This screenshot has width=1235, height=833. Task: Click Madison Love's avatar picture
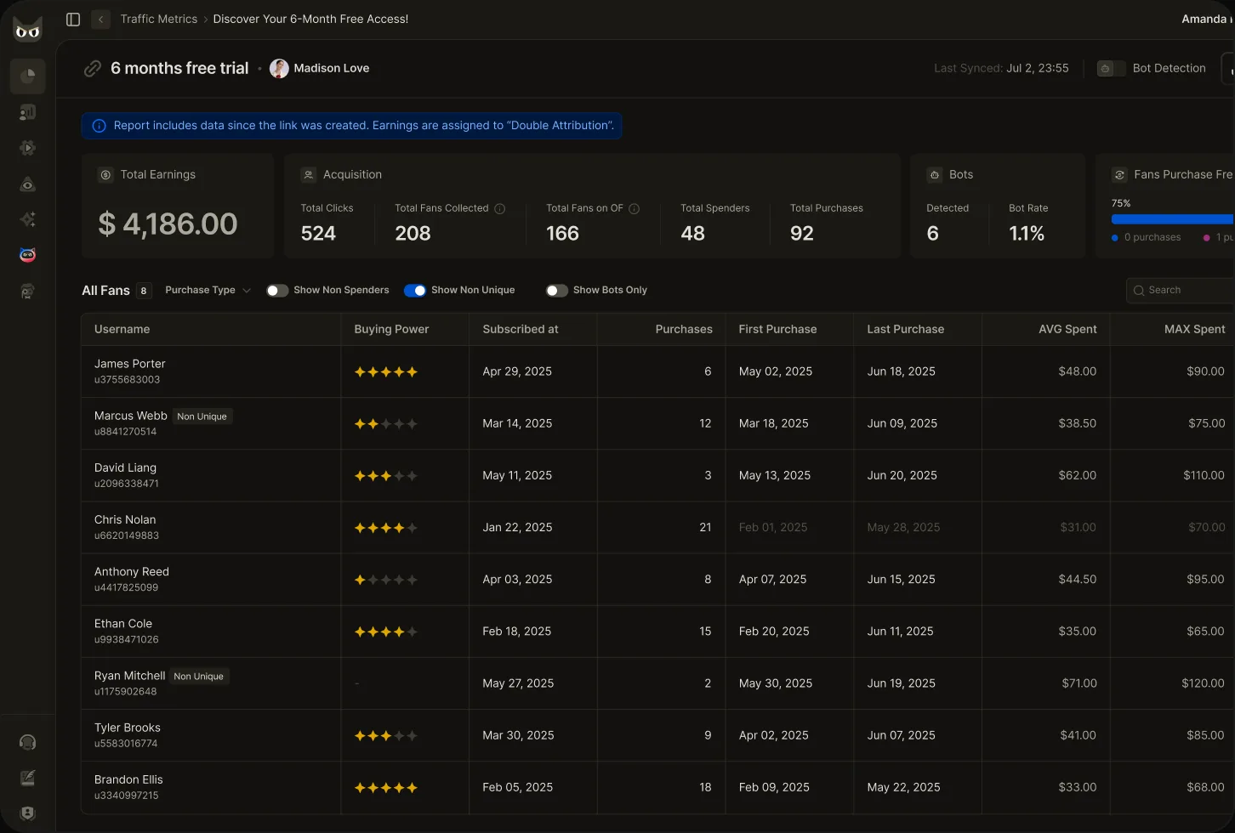point(279,69)
